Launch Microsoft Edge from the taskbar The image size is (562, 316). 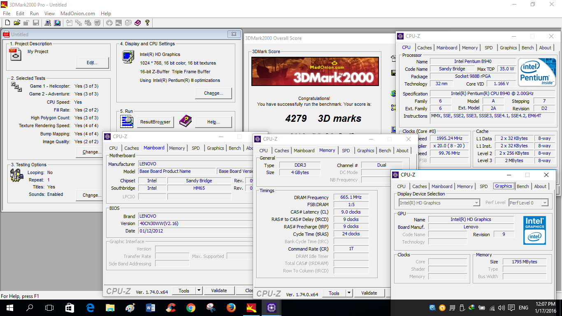(90, 307)
